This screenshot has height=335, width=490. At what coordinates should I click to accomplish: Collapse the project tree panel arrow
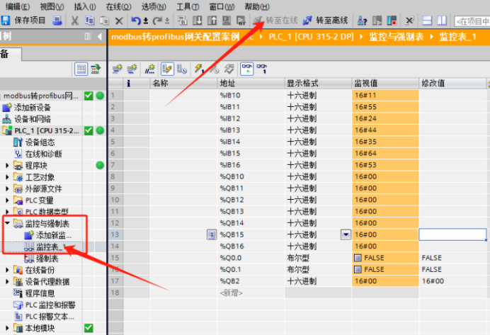point(100,37)
